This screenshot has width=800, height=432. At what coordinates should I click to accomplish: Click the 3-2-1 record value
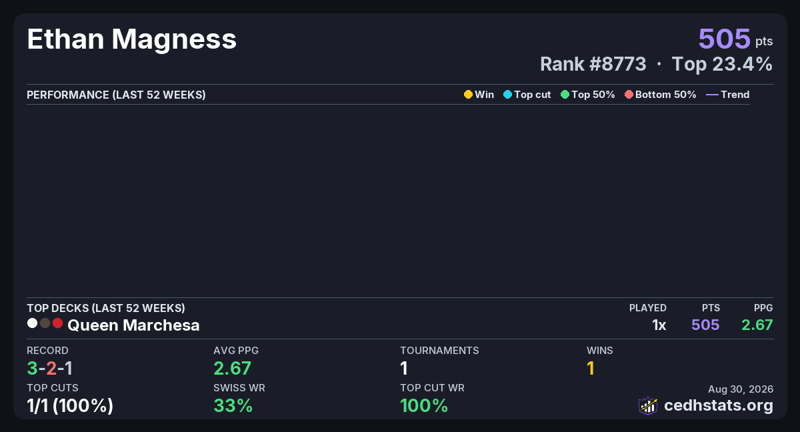pos(49,368)
